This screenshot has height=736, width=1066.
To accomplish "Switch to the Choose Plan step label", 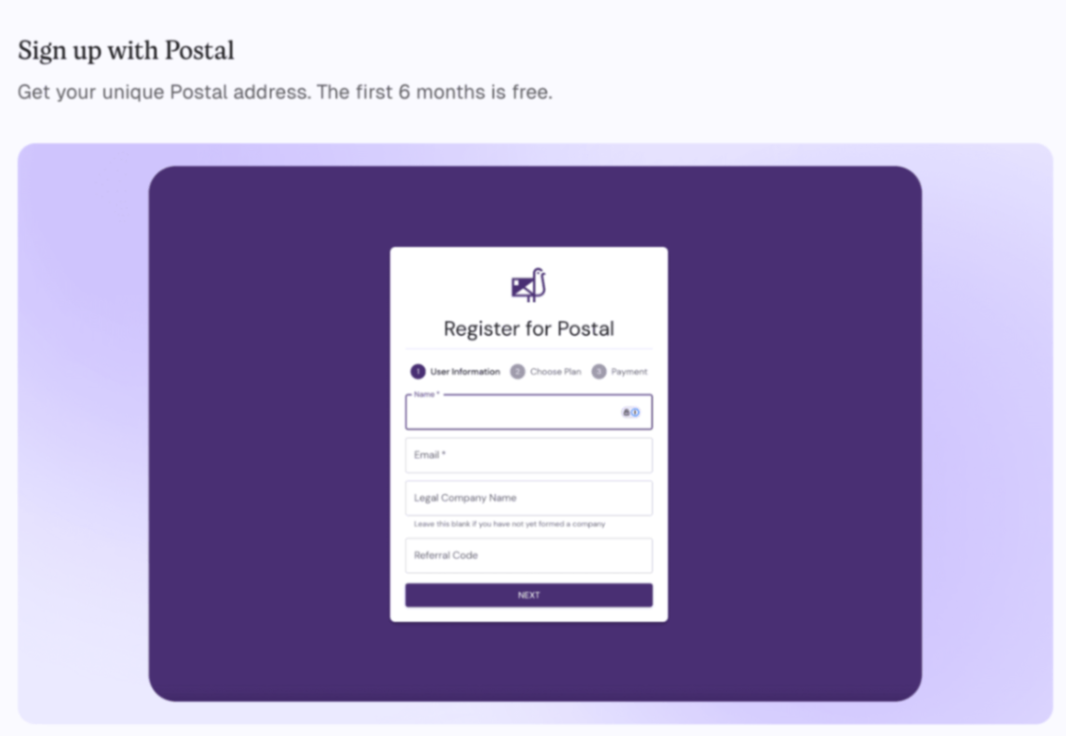I will [555, 371].
